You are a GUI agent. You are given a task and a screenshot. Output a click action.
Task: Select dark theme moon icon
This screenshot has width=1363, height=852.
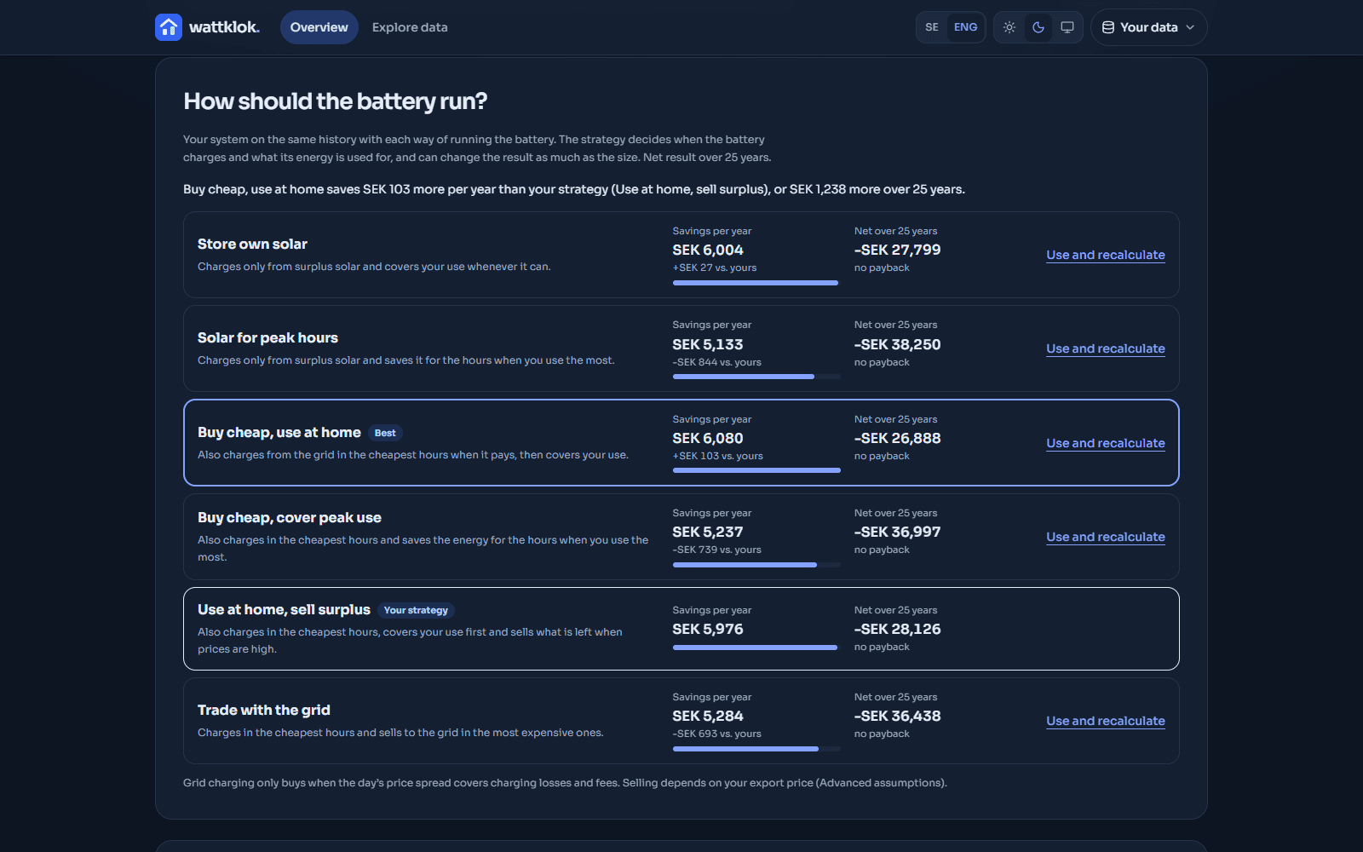tap(1038, 27)
